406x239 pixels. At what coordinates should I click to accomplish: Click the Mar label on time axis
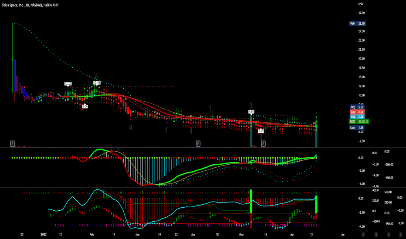click(x=138, y=235)
